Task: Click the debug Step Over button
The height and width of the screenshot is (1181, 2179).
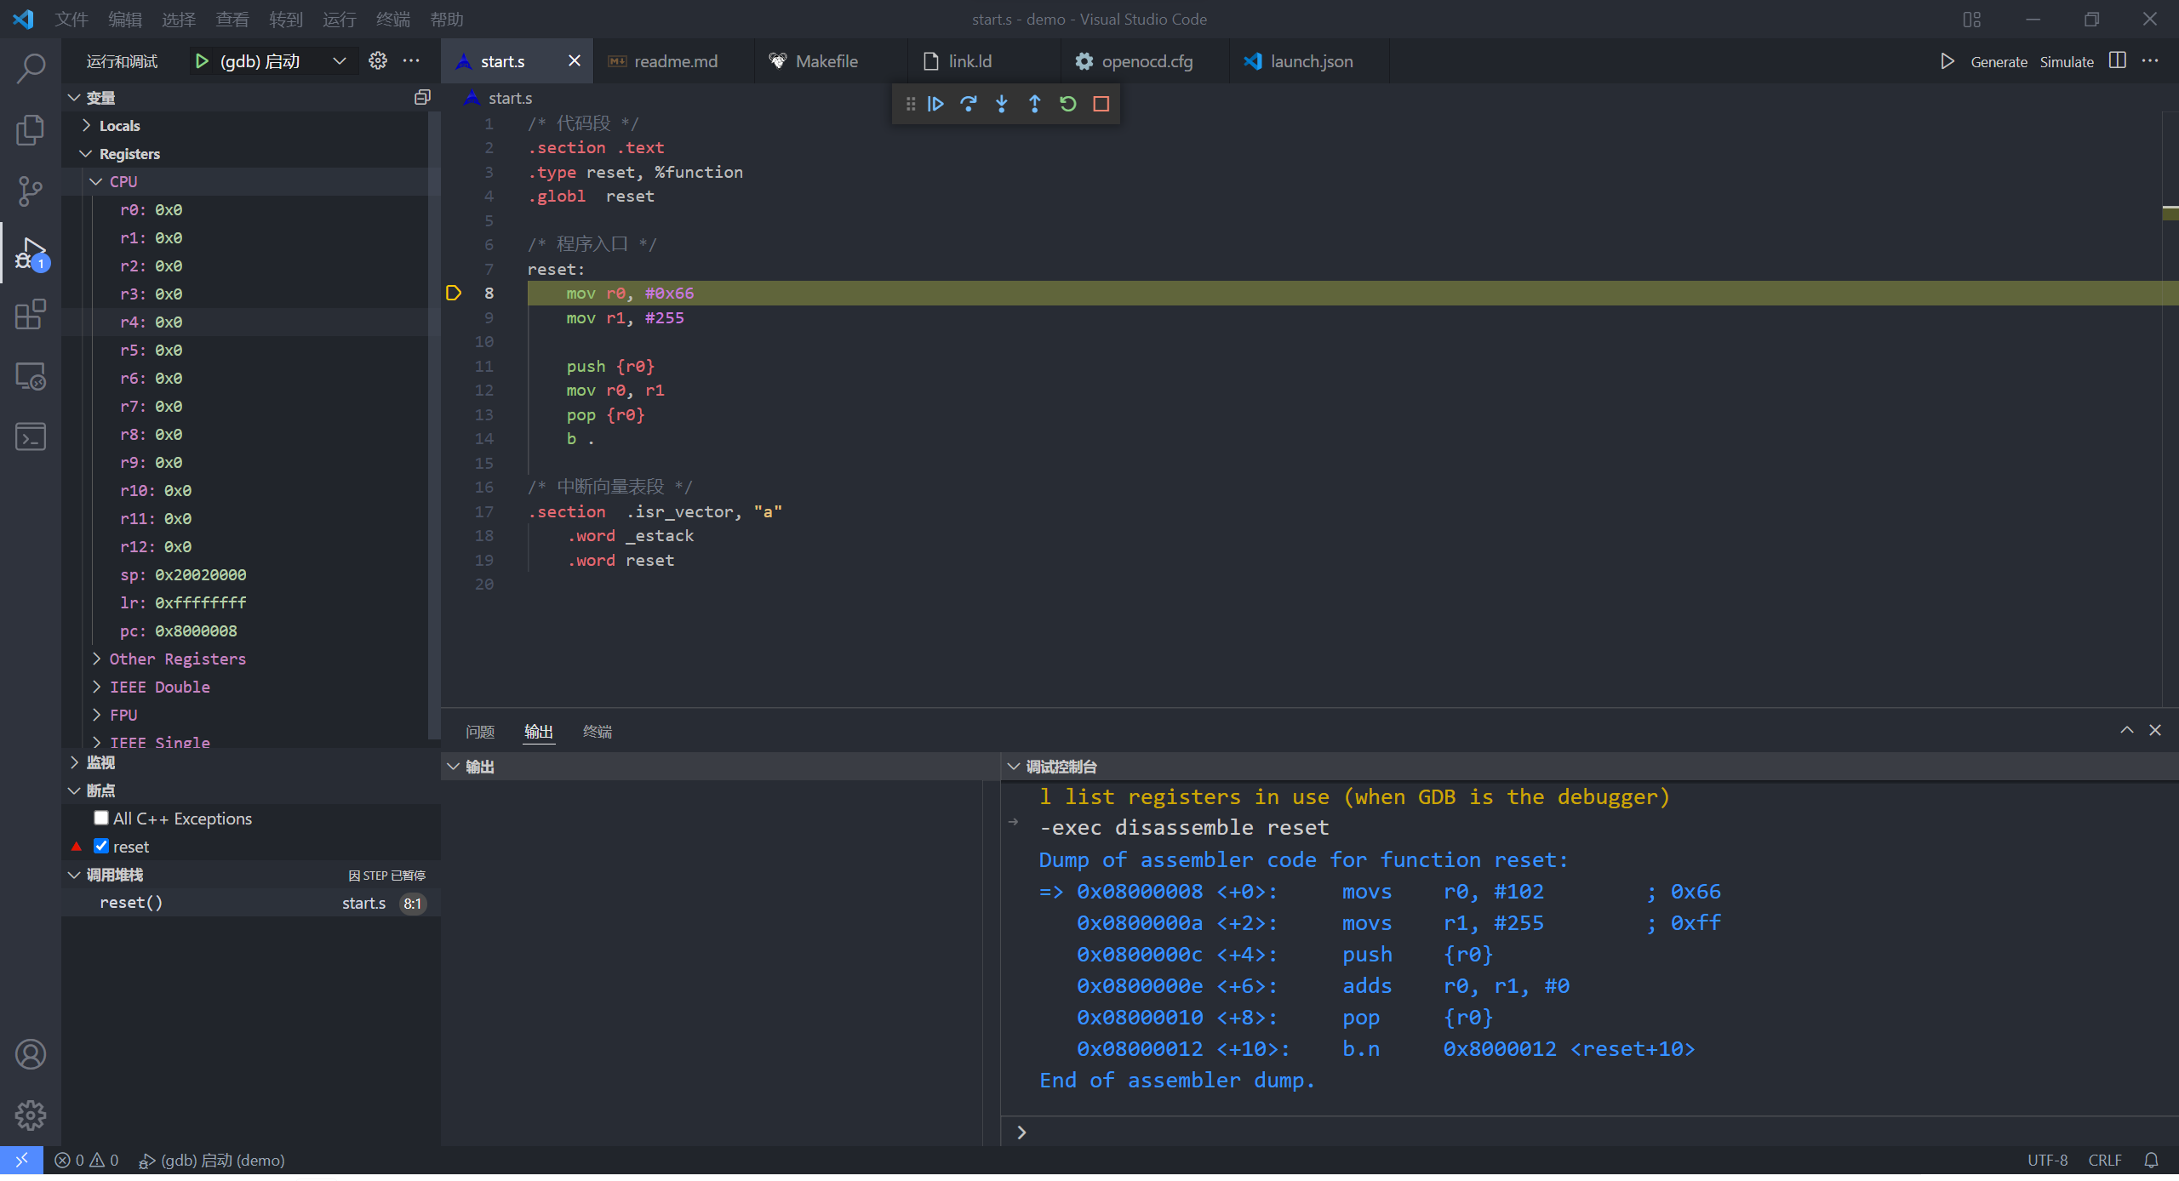Action: click(x=969, y=104)
